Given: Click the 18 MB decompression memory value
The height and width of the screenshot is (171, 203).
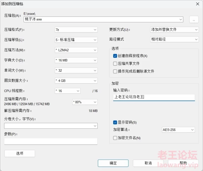Looking at the screenshot, I should tap(93, 111).
